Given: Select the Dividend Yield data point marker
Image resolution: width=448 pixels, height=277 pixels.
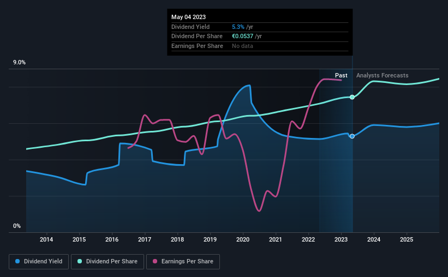Looking at the screenshot, I should pyautogui.click(x=353, y=136).
